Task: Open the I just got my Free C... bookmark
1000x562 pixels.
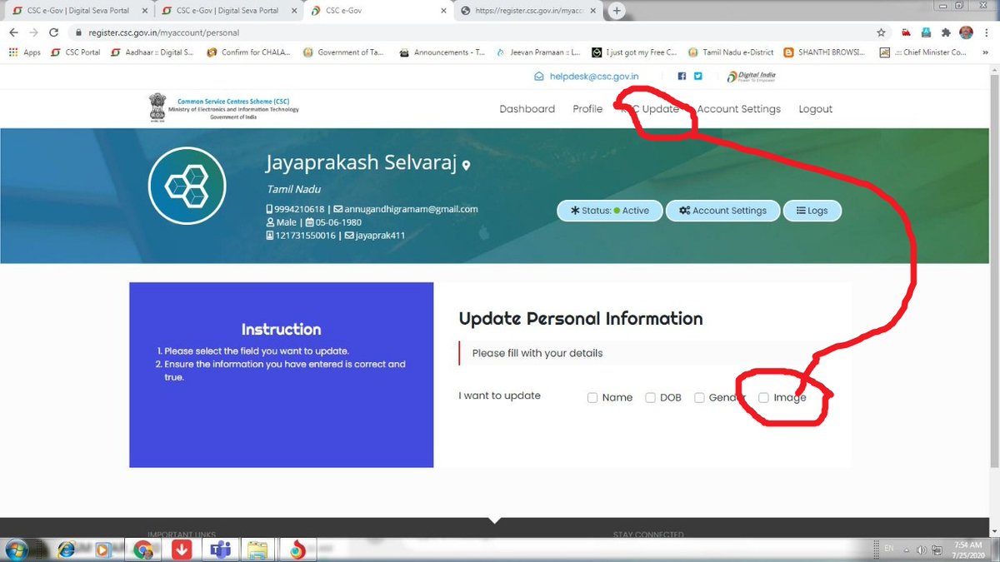Action: coord(634,52)
